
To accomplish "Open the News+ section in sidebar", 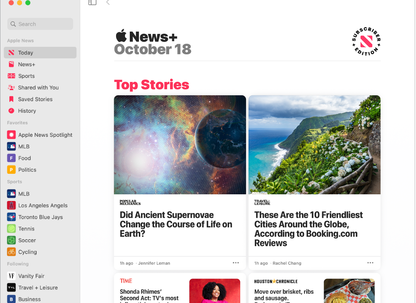I will click(40, 64).
